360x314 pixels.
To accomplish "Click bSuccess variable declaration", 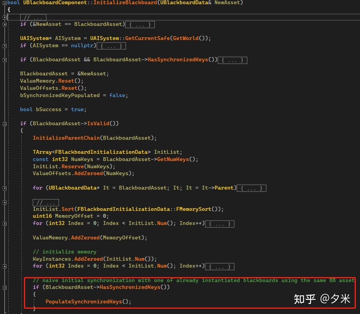I will (x=53, y=110).
